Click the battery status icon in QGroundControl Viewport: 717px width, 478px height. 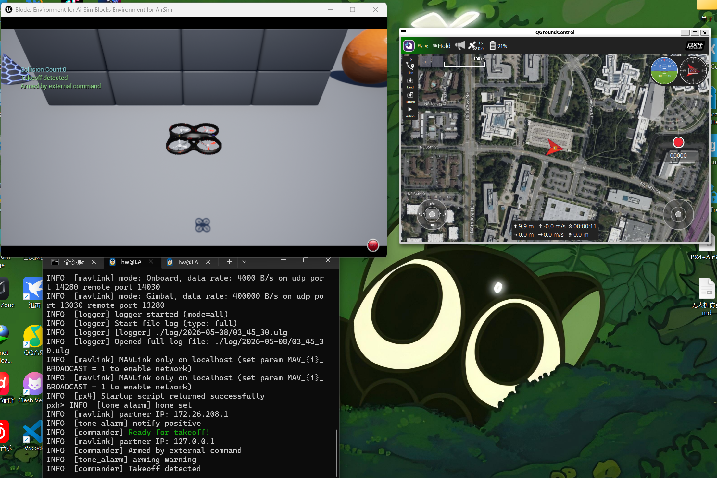tap(493, 46)
